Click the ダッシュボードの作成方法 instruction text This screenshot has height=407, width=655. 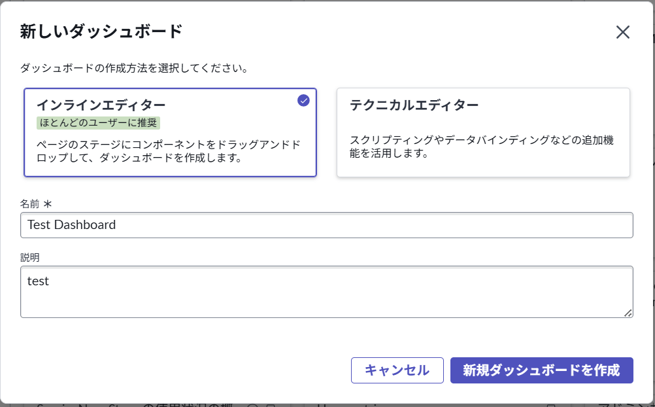pyautogui.click(x=134, y=68)
